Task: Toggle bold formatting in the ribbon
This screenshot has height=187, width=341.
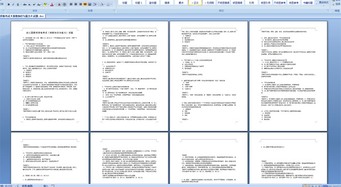Action: coord(9,5)
